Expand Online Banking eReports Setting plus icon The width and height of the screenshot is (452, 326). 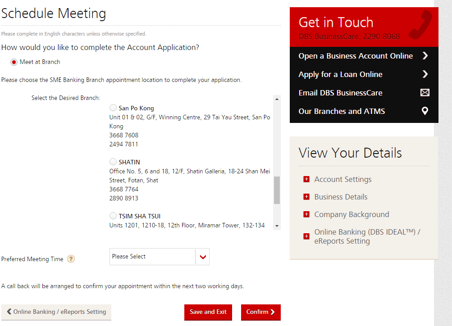[306, 236]
